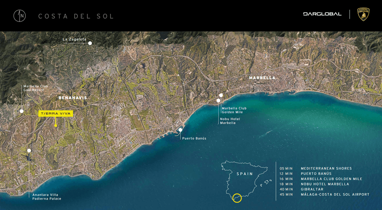The height and width of the screenshot is (210, 382).
Task: Click the 05 MIN Mediterranean Shores entry
Action: [316, 168]
